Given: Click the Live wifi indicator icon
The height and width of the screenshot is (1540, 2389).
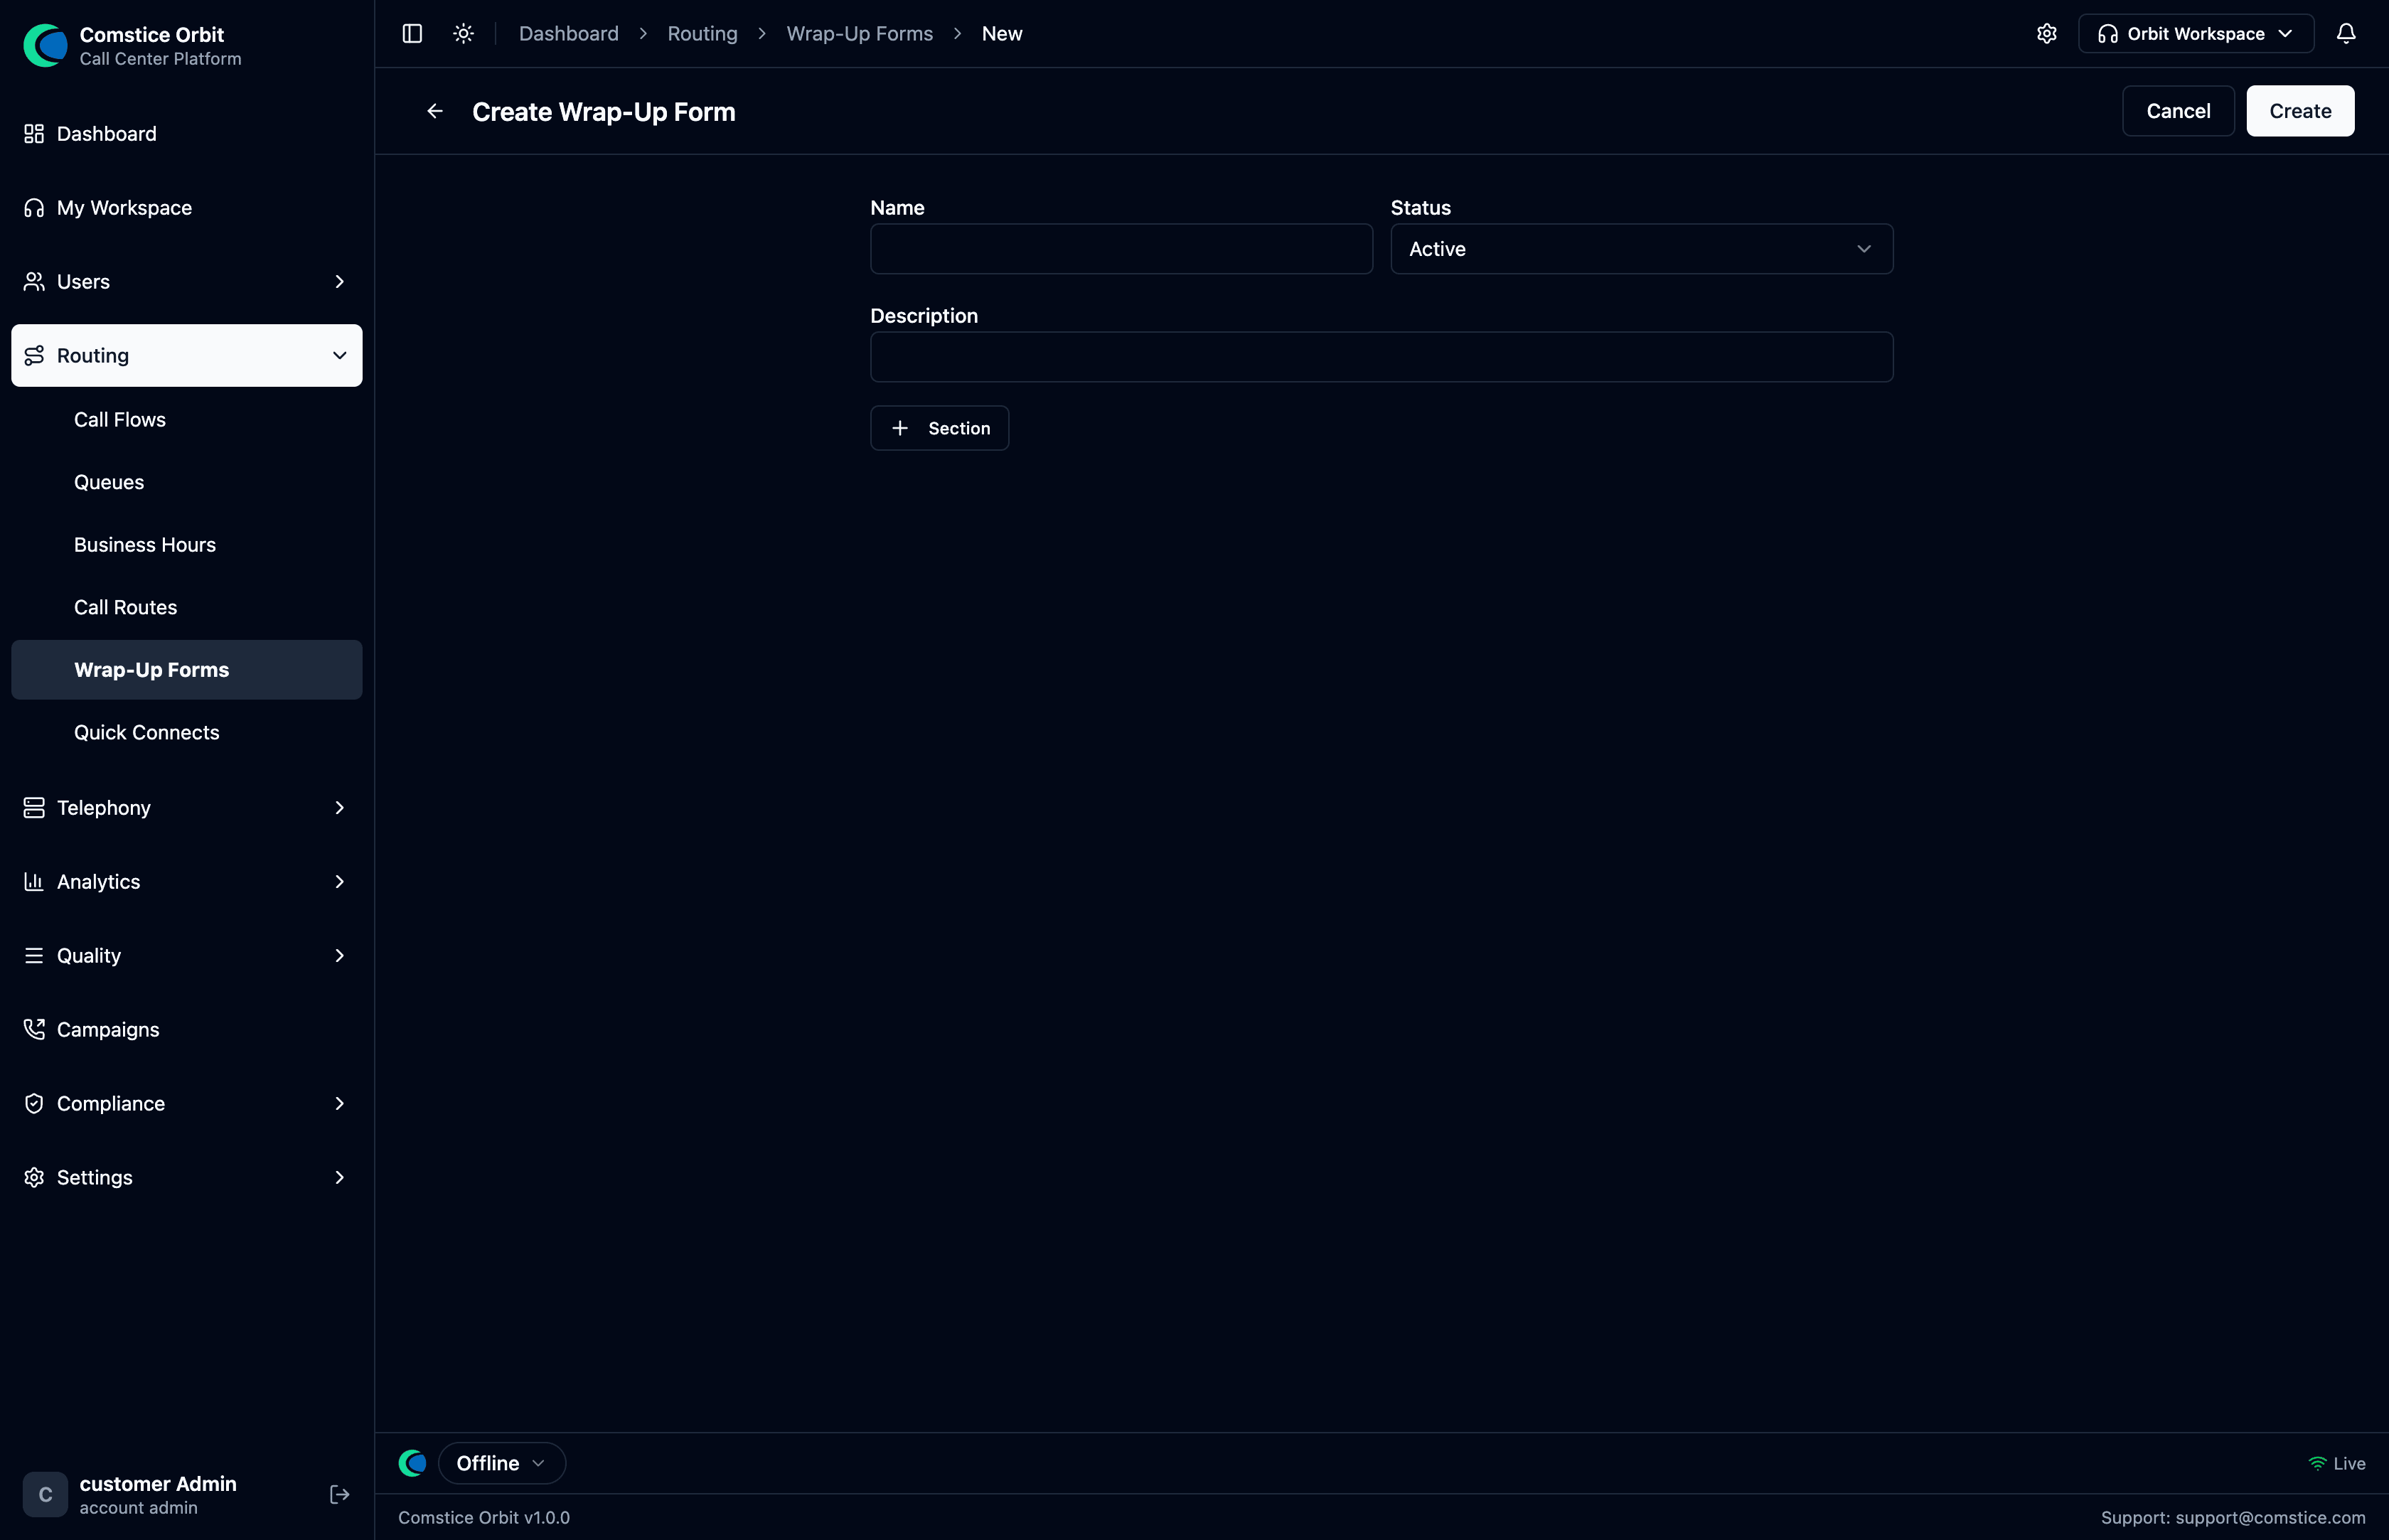Looking at the screenshot, I should click(x=2317, y=1463).
